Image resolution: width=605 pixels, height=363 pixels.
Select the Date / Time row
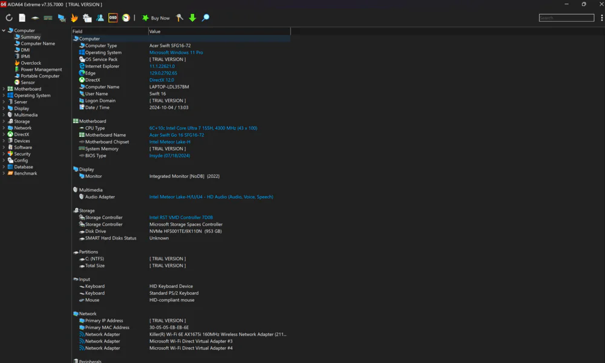pyautogui.click(x=181, y=108)
